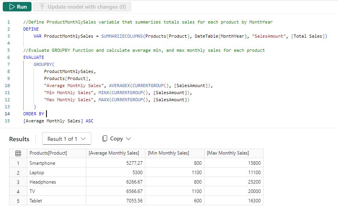Click the [Max Monthly Sales] column header

pyautogui.click(x=228, y=153)
